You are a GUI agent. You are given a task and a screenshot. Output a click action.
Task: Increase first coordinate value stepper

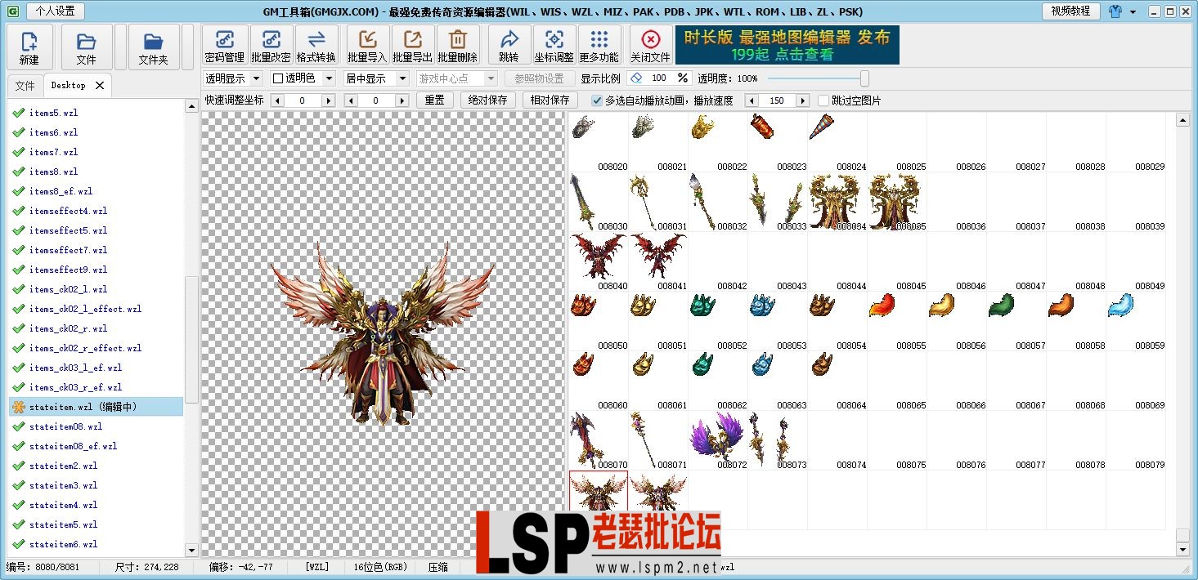tap(329, 100)
